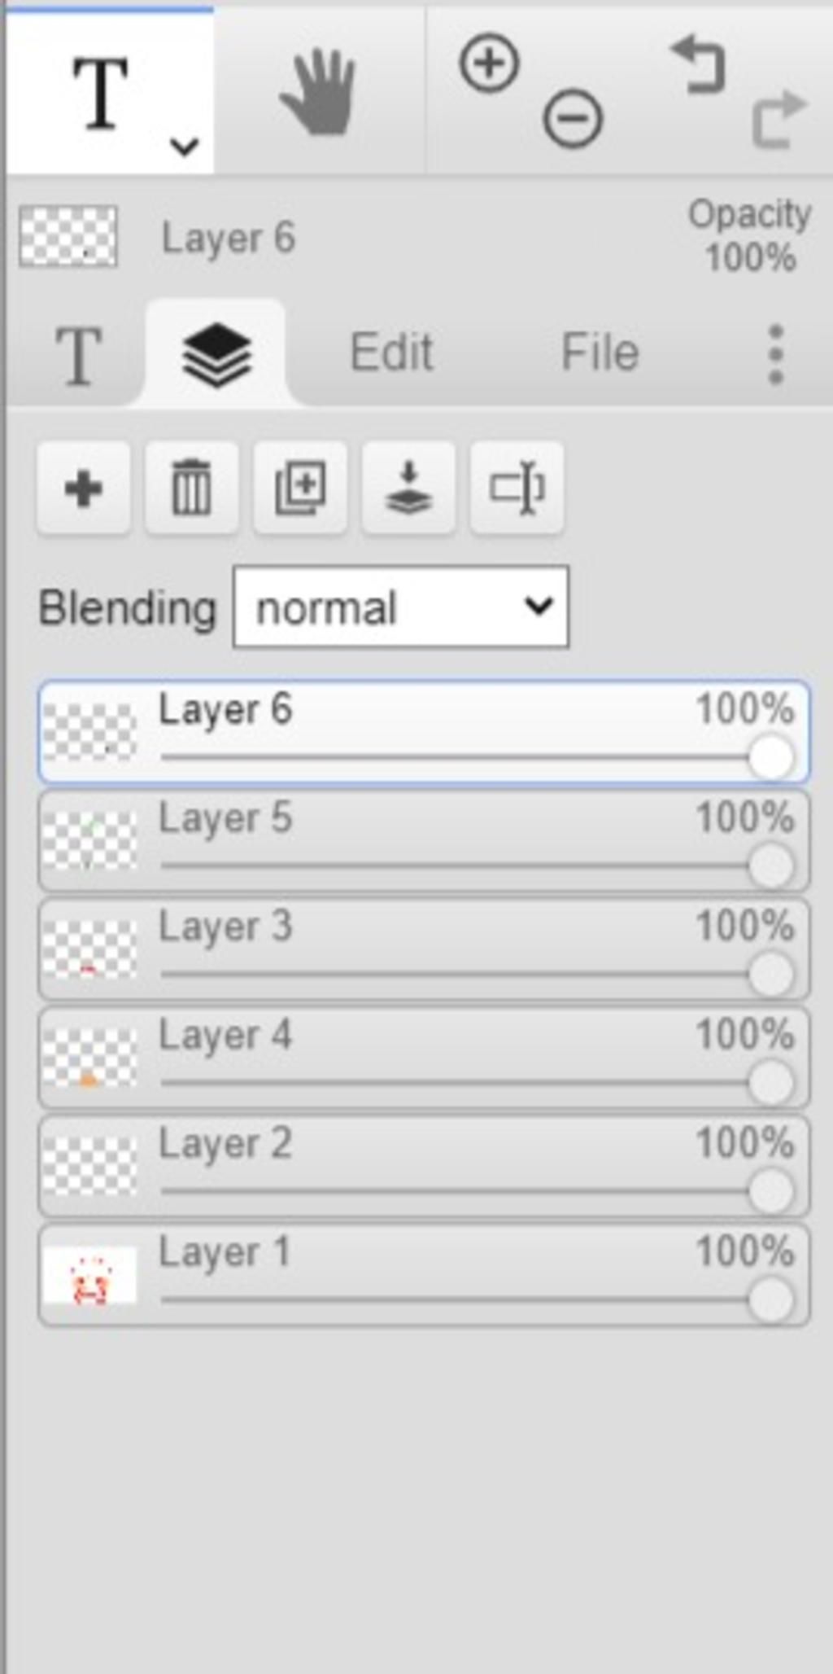Click the redo arrow icon

click(x=779, y=120)
